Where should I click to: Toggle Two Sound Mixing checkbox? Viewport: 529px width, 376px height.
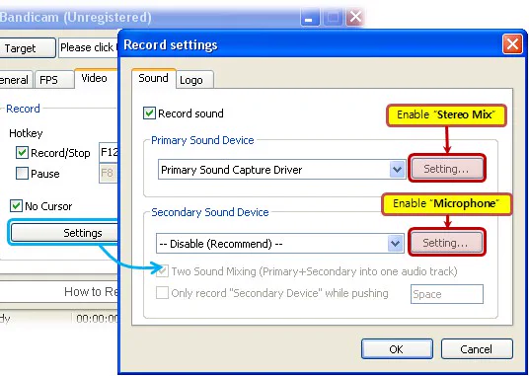162,271
